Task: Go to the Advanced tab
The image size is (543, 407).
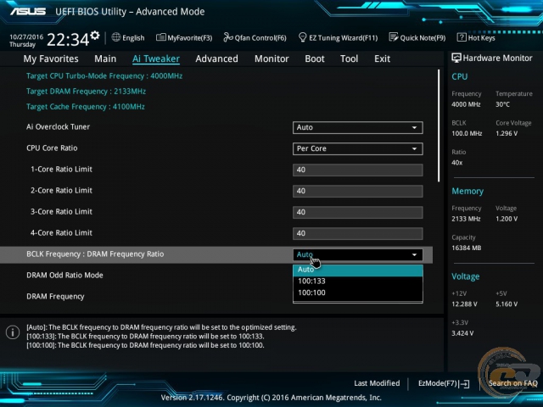Action: 217,59
